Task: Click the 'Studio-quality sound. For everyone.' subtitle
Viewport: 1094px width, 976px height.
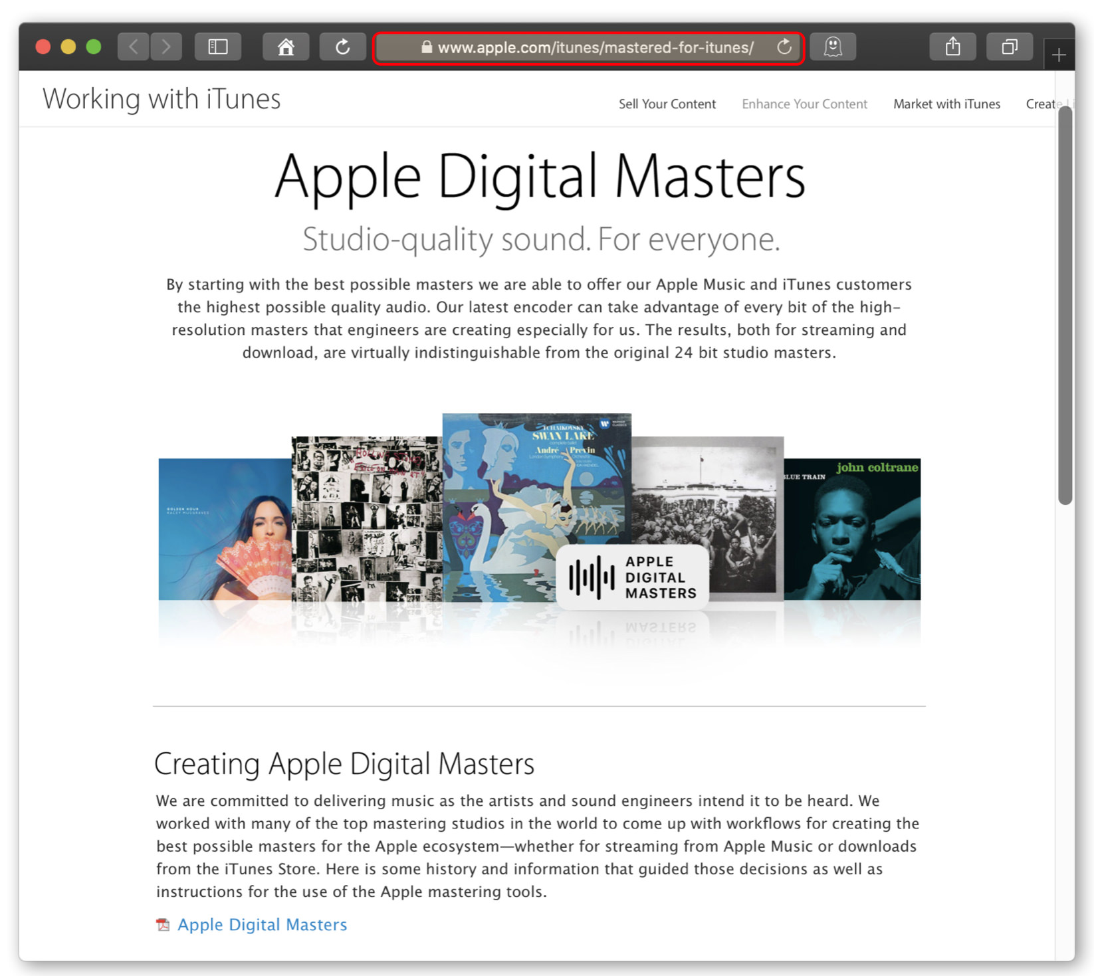Action: (541, 239)
